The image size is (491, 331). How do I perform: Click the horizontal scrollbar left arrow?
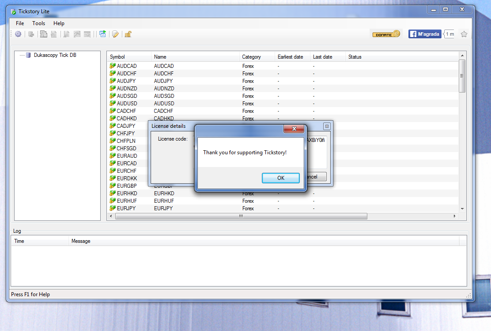point(111,216)
